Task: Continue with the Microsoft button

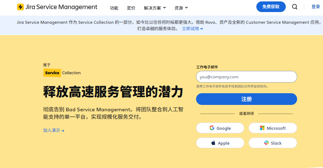Action: click(x=273, y=128)
